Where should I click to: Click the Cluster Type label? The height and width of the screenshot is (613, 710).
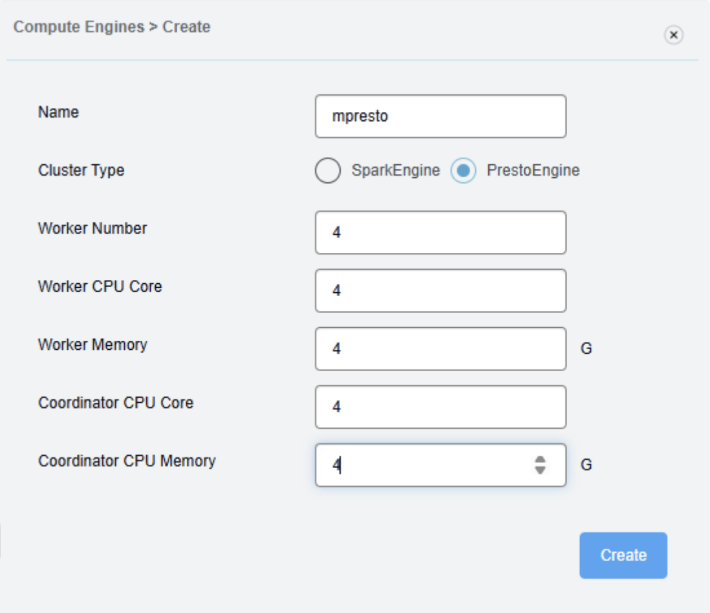click(x=81, y=171)
